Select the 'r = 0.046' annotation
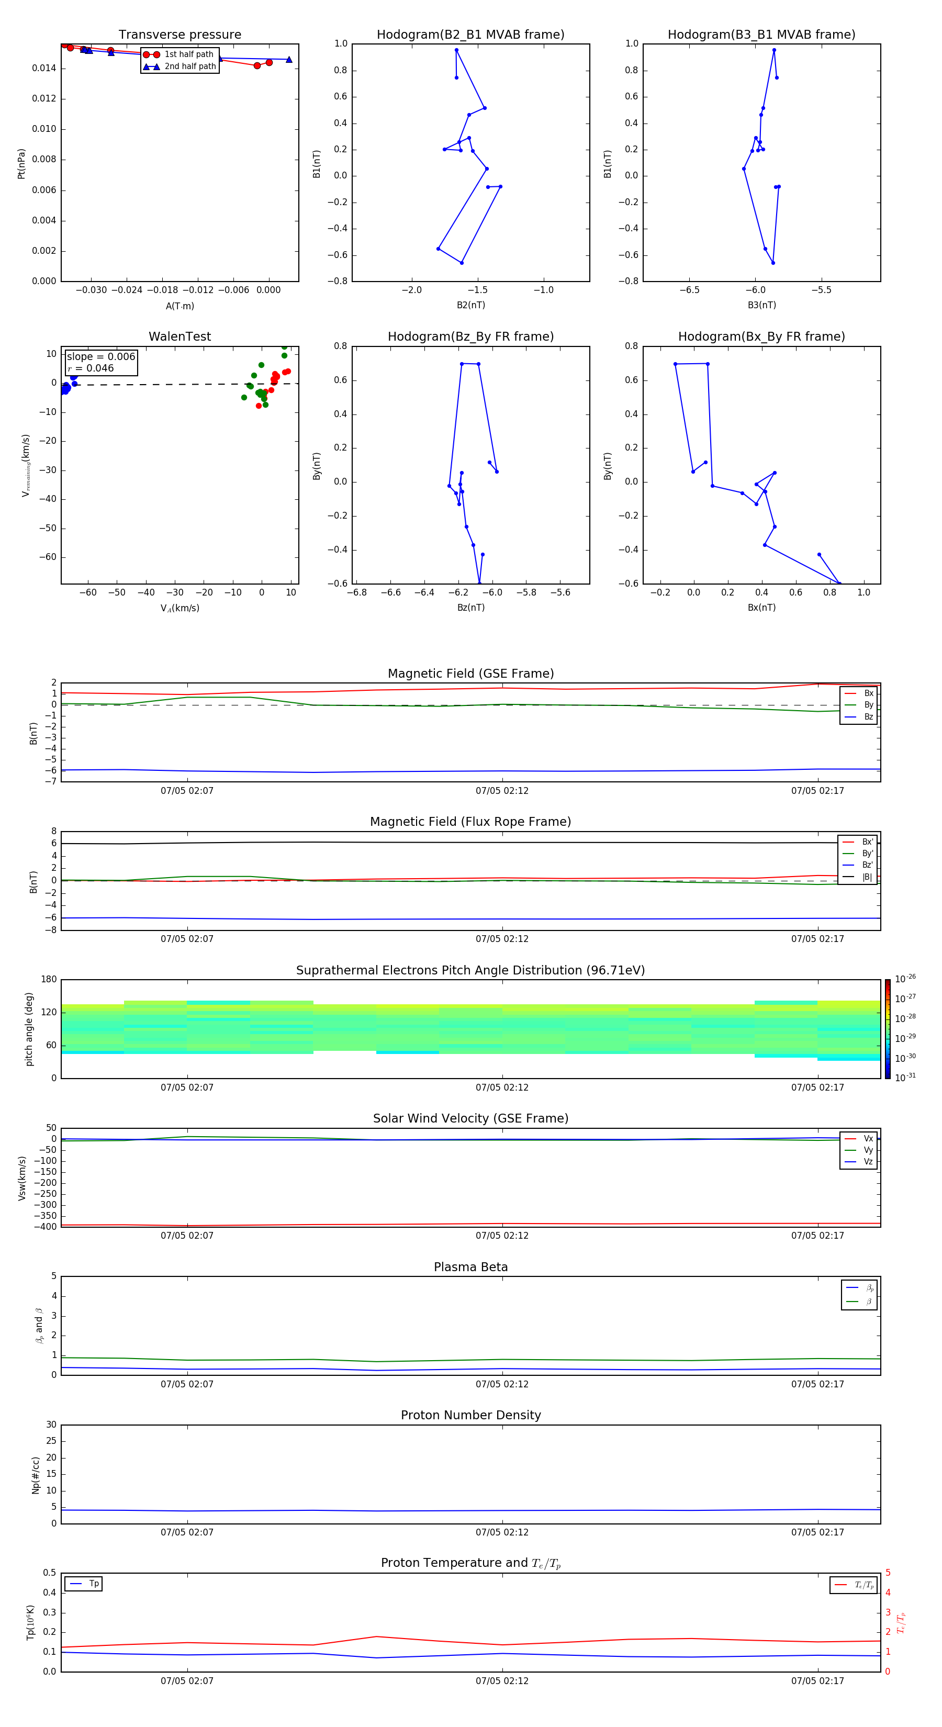Image resolution: width=942 pixels, height=1727 pixels. (x=91, y=369)
